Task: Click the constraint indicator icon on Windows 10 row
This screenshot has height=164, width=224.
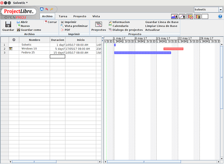Action: pos(11,49)
